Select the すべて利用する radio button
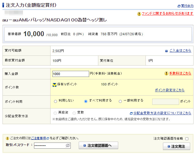The width and height of the screenshot is (196, 156). (86, 101)
